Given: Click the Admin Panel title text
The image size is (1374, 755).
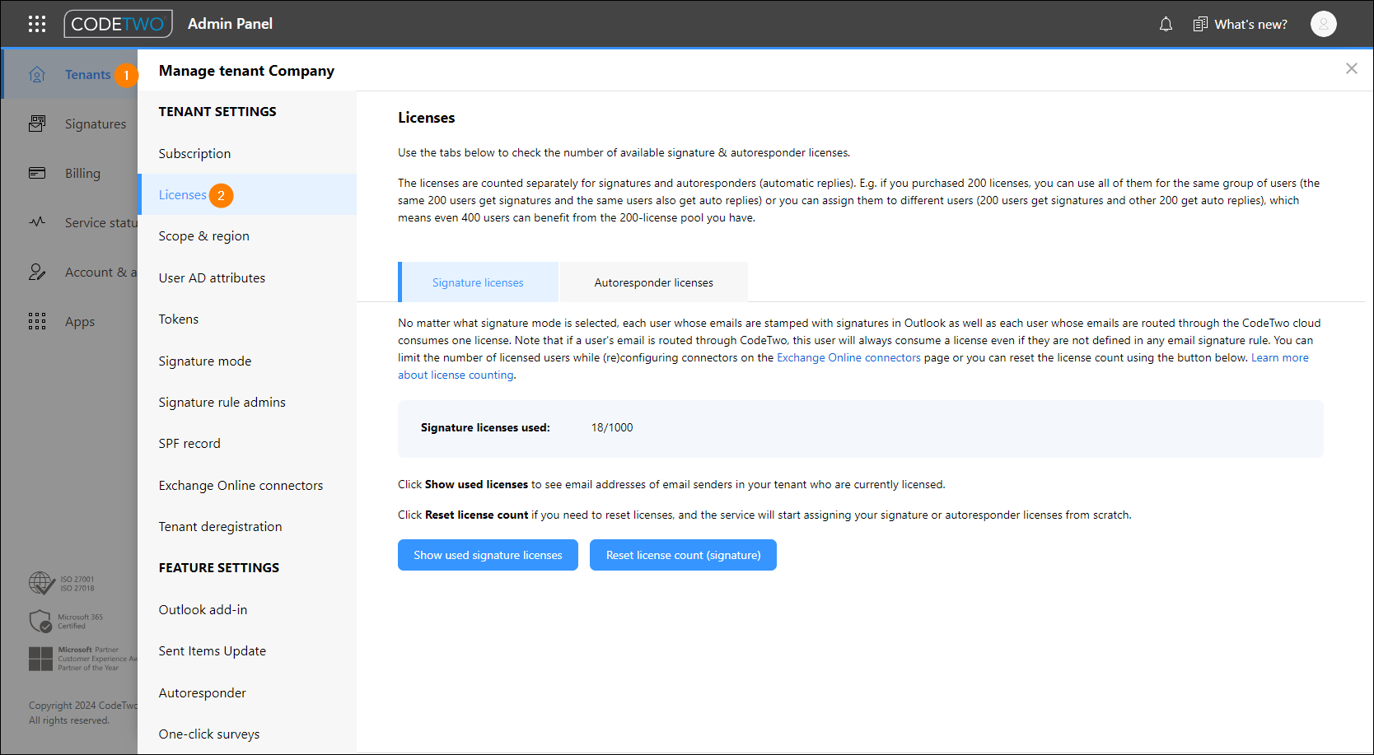Looking at the screenshot, I should [230, 24].
